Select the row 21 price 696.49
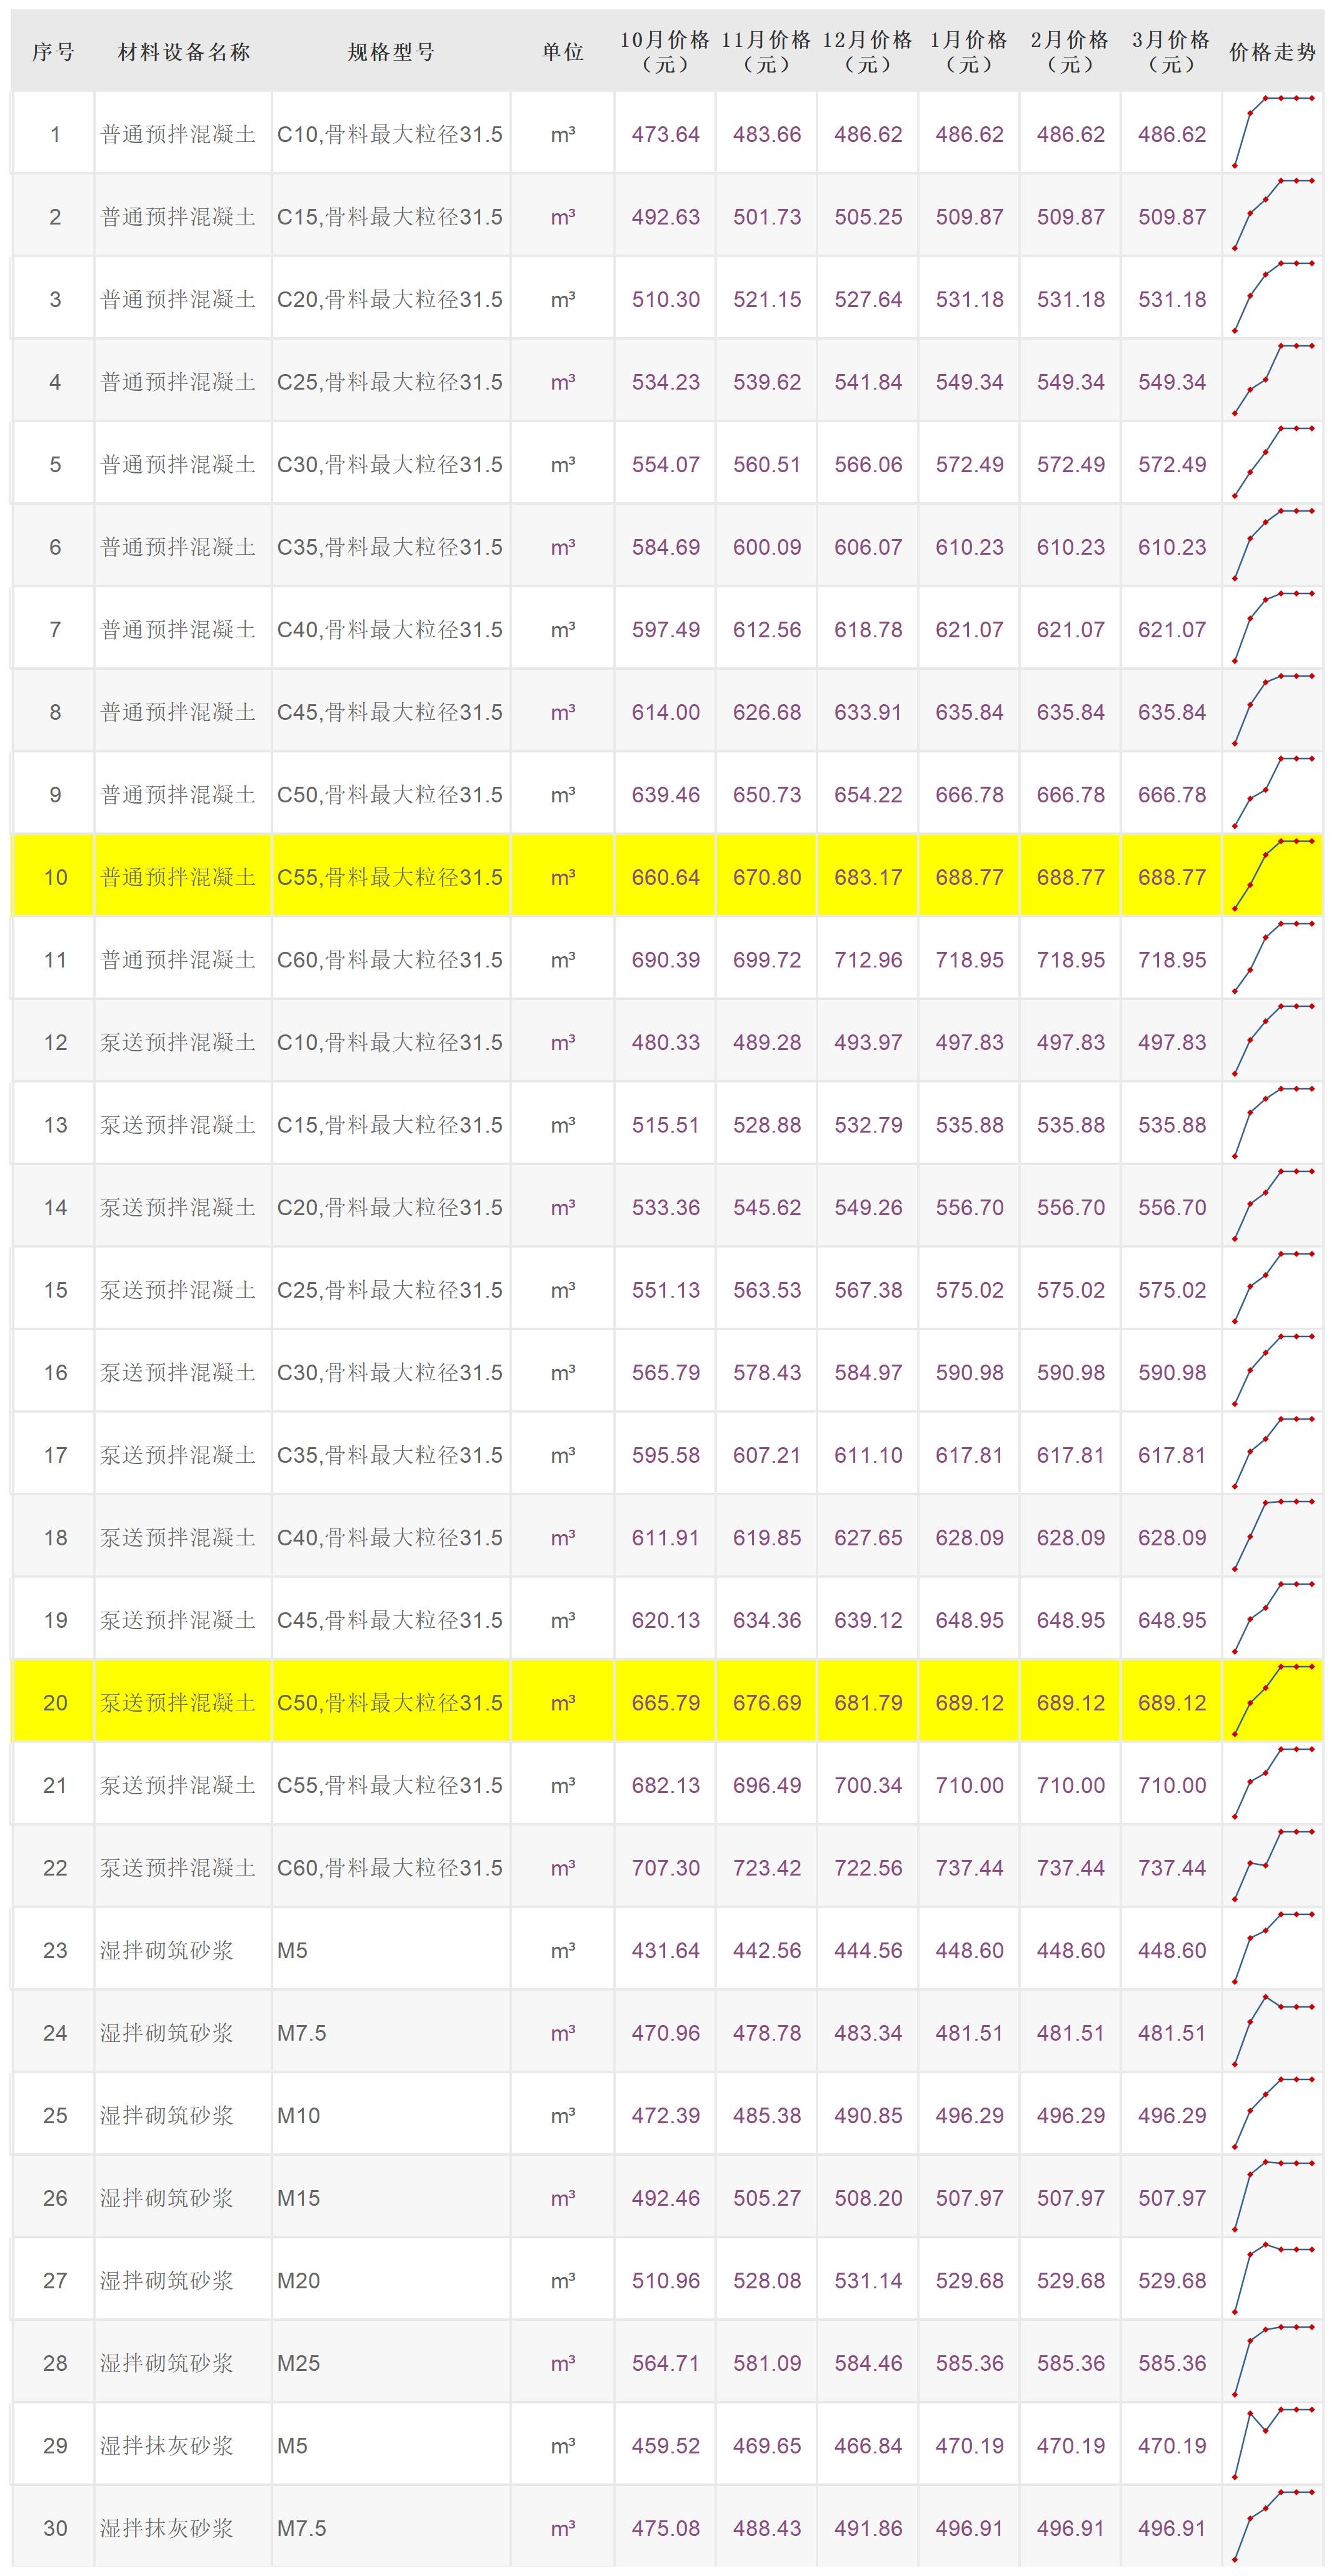 [x=766, y=1784]
